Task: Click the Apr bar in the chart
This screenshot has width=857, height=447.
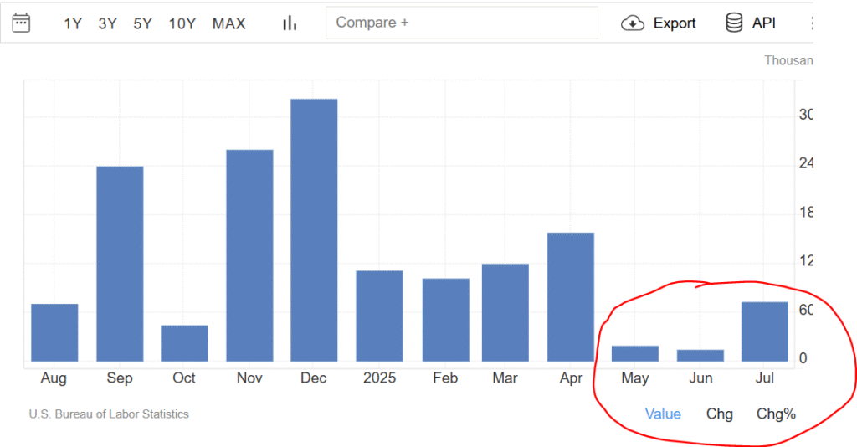Action: click(571, 296)
